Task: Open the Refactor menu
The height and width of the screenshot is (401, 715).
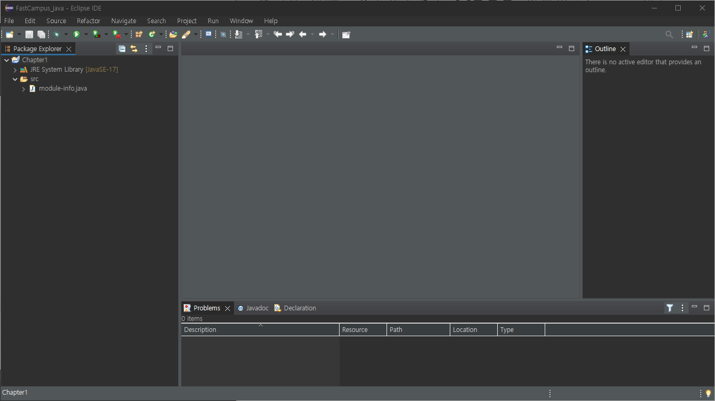Action: [x=89, y=21]
